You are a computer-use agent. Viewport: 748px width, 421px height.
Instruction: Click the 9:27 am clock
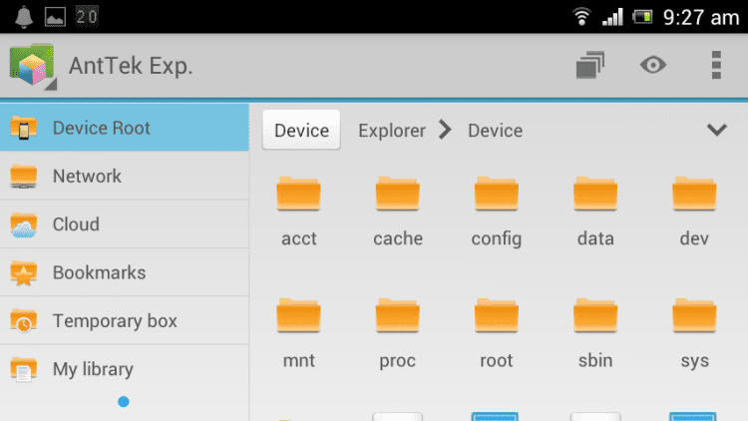point(701,18)
